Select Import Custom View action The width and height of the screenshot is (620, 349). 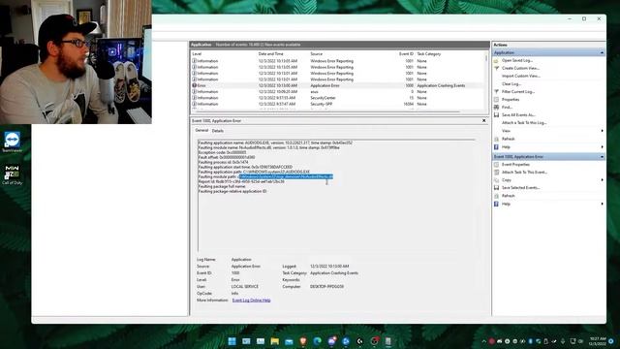[521, 76]
